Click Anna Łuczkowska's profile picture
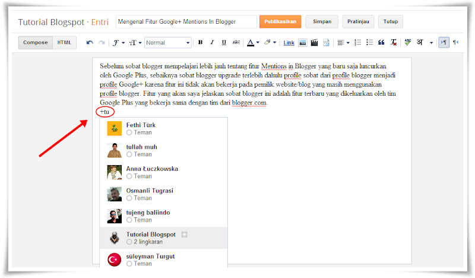475x278 pixels. (x=114, y=172)
